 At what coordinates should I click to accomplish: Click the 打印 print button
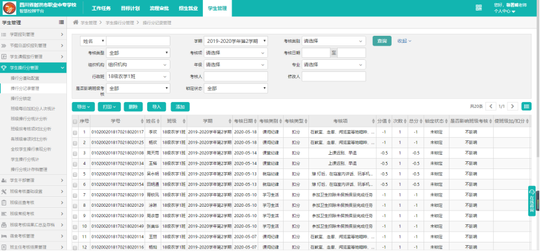(x=109, y=107)
